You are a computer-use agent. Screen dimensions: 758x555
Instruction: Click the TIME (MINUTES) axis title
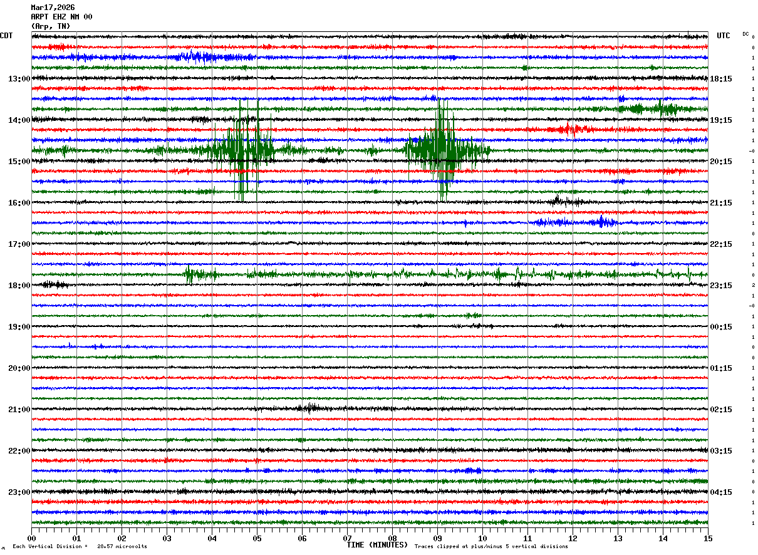pyautogui.click(x=377, y=545)
